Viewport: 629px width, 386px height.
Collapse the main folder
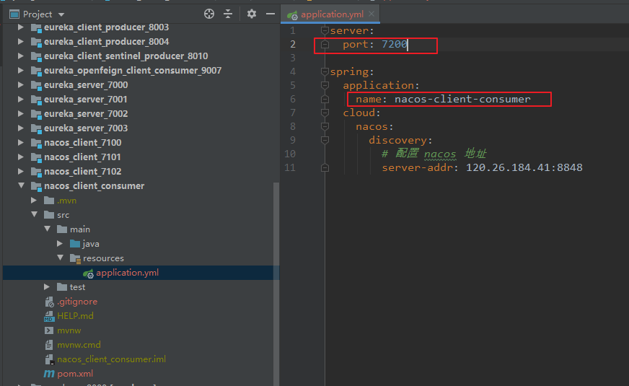coord(48,229)
